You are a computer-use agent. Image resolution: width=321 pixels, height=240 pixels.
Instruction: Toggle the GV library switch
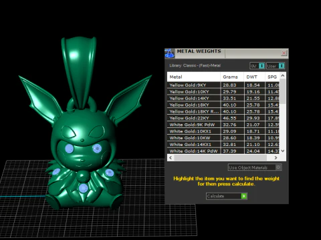pos(257,66)
